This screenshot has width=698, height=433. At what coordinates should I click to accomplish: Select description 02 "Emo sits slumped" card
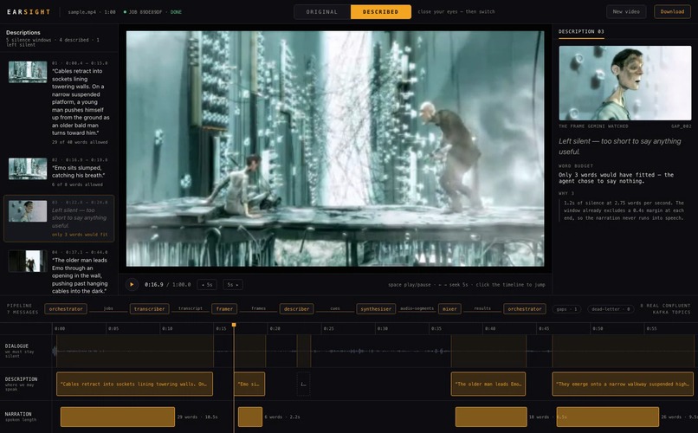[59, 171]
